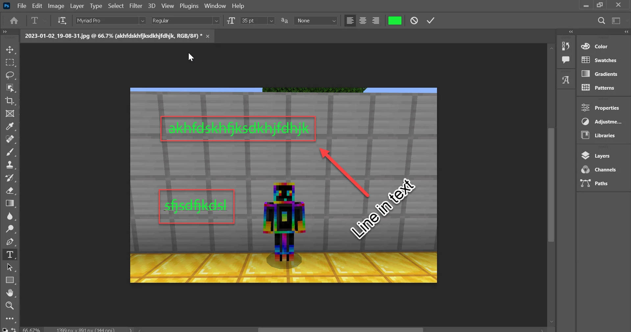Select the Eyedropper tool
The height and width of the screenshot is (332, 631).
[10, 126]
